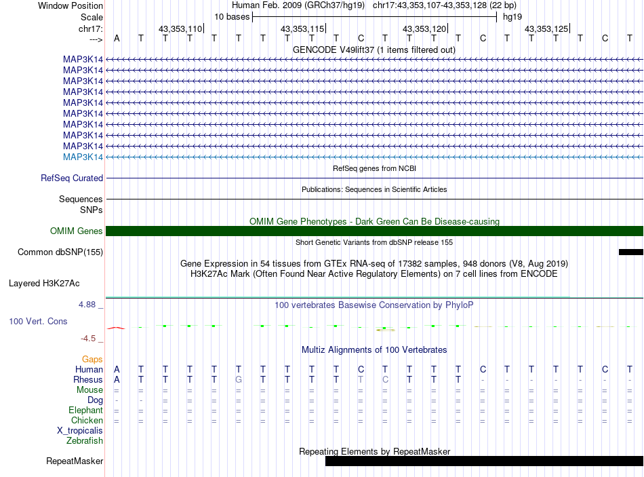Screen dimensions: 644x477
Task: Open 100 vertebrates Basewise Conservation by PhyloP title
Action: 374,305
